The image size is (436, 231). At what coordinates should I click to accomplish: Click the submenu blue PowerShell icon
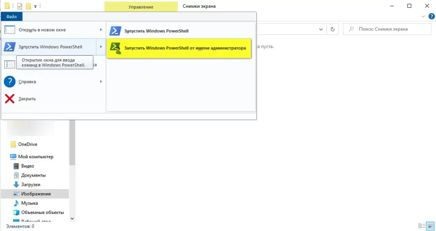[x=115, y=31]
